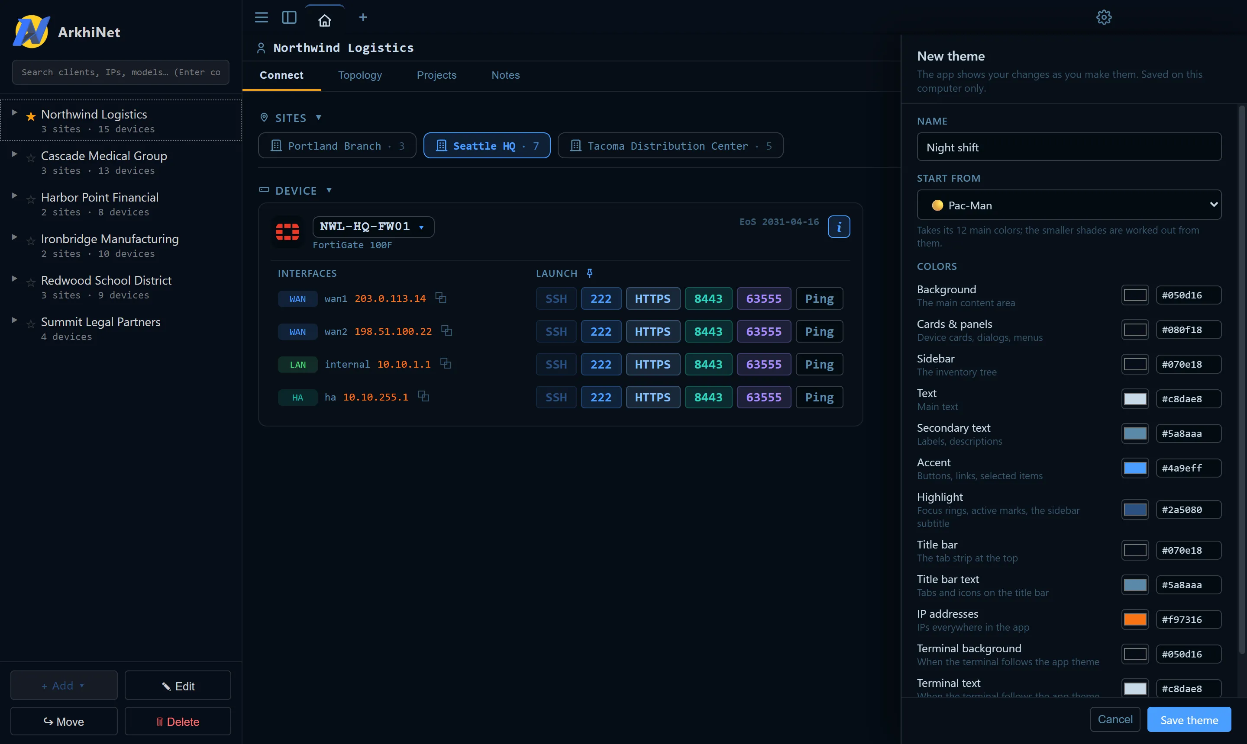This screenshot has width=1247, height=744.
Task: Expand the Cascade Medical Group tree node
Action: [x=15, y=154]
